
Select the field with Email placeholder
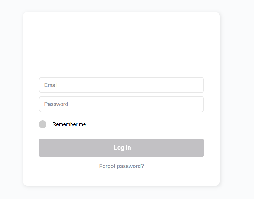tap(121, 85)
